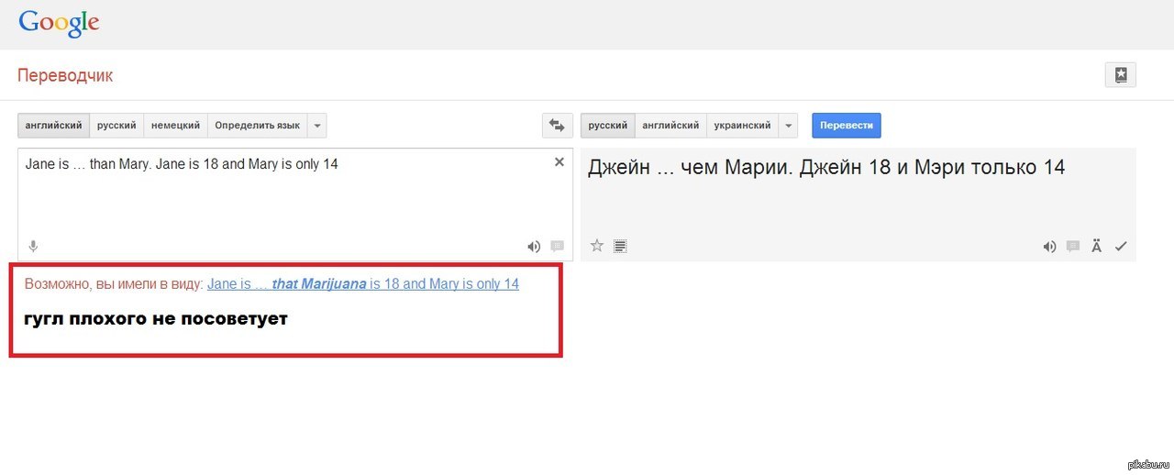The image size is (1174, 475).
Task: Select немецкий as the source language
Action: 175,126
